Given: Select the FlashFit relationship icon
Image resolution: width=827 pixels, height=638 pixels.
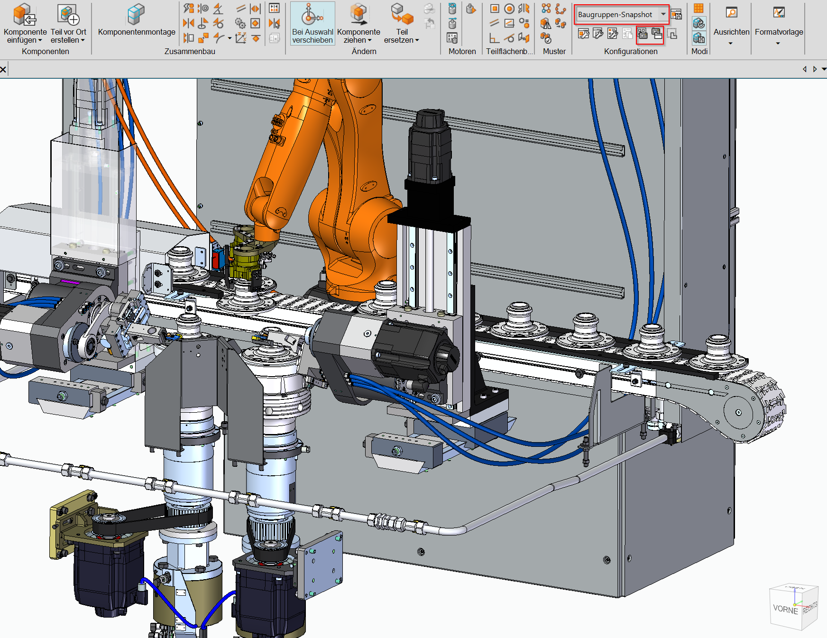Looking at the screenshot, I should click(x=189, y=8).
